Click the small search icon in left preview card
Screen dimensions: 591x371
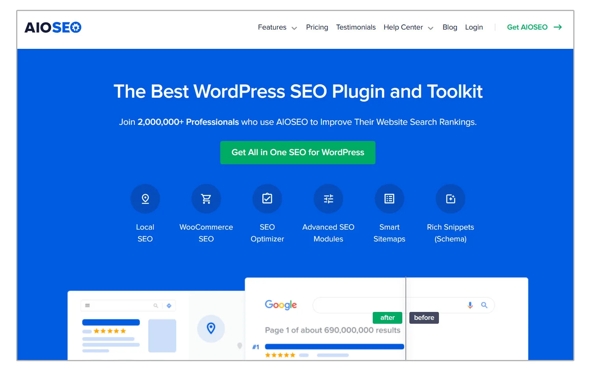tap(156, 306)
